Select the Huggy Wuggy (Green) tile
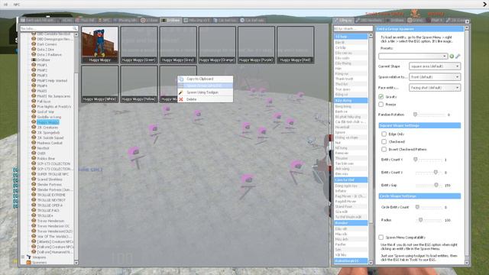489x275 pixels. (x=139, y=44)
